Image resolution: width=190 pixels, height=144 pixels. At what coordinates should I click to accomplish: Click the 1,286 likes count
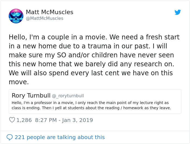click(24, 120)
